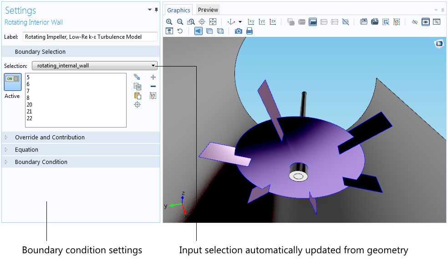Screen dimensions: 448x266
Task: Toggle the highlighted Select Boundaries icon
Action: [x=313, y=22]
